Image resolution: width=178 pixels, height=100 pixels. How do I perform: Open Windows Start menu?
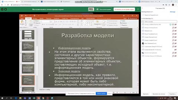click(x=2, y=98)
